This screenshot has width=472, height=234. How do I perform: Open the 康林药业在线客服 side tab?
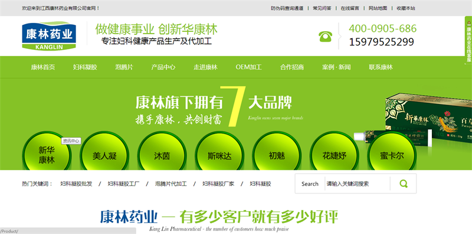click(468, 40)
